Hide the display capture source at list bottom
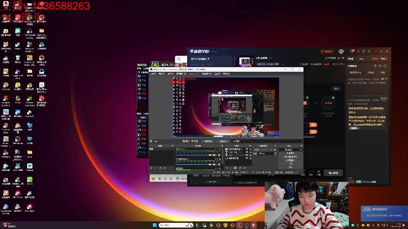This screenshot has width=408, height=229. [247, 158]
